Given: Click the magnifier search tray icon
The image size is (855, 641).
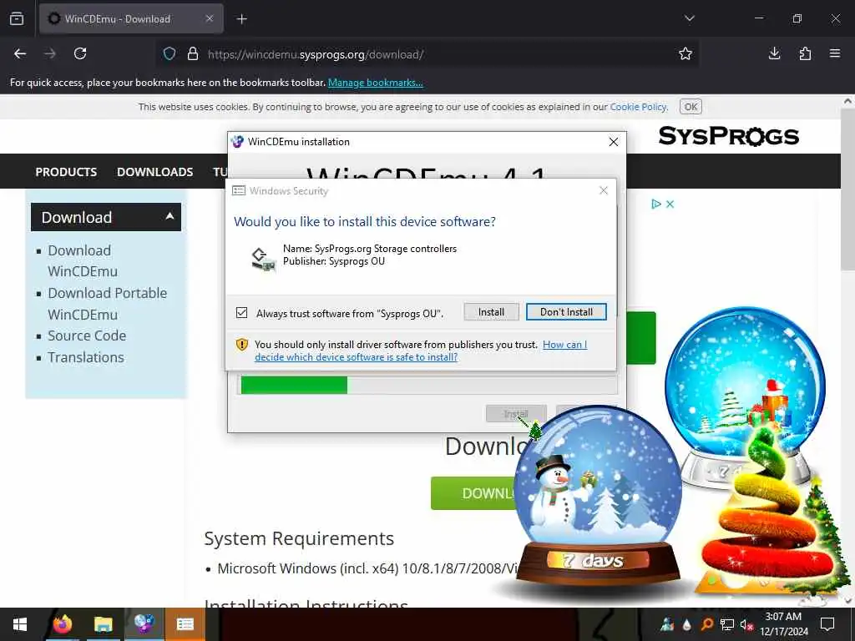Looking at the screenshot, I should pos(706,624).
